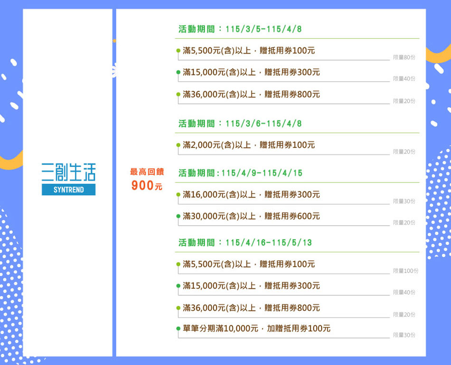Viewport: 451px width, 365px height.
Task: Click 滿5,500元 offer limited to 80份
Action: click(248, 50)
